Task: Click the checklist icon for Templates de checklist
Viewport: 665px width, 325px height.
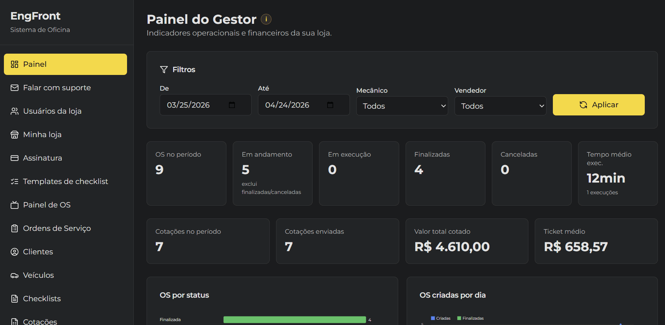Action: coord(15,181)
